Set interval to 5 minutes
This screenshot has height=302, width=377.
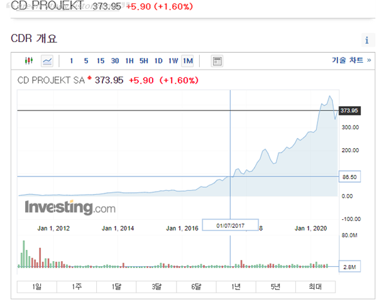(x=86, y=61)
